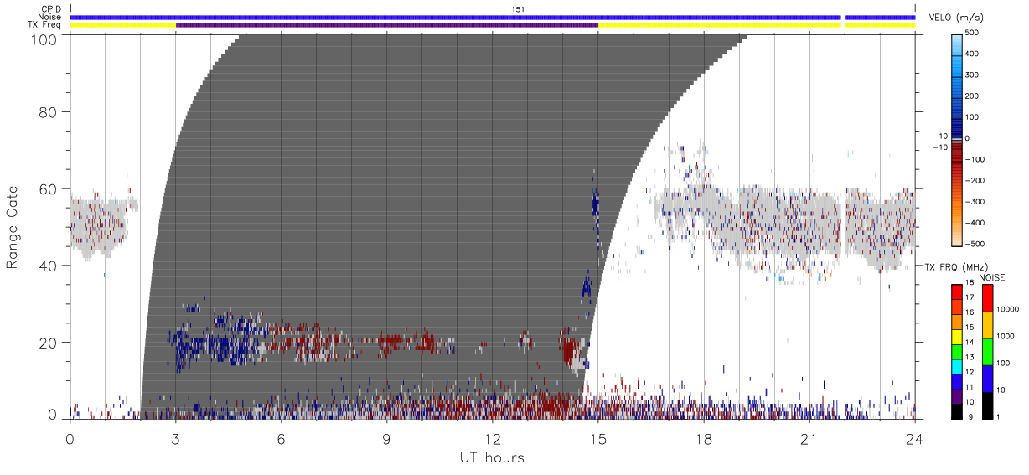The image size is (1029, 475).
Task: Click noise scale value 10000
Action: 1006,310
